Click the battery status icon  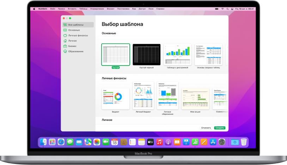pos(217,9)
